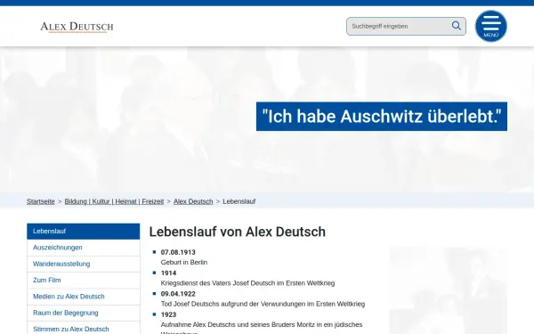Screen dimensions: 534x334
Task: Go to Startseite breadcrumb link
Action: (41, 201)
